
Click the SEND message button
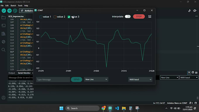(76, 80)
